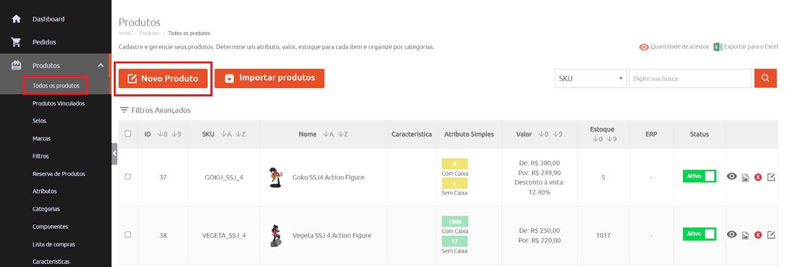Image resolution: width=785 pixels, height=267 pixels.
Task: Click the Quantidade de acessos eye icon
Action: 644,47
